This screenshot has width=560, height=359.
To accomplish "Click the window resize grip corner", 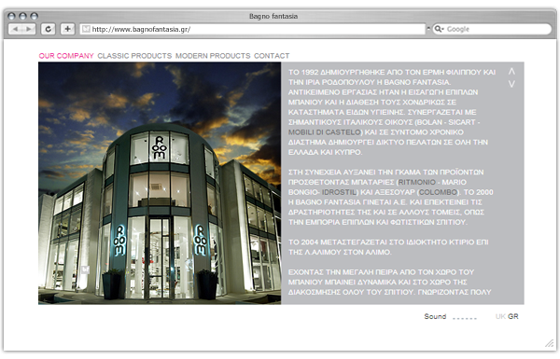I will pos(549,343).
